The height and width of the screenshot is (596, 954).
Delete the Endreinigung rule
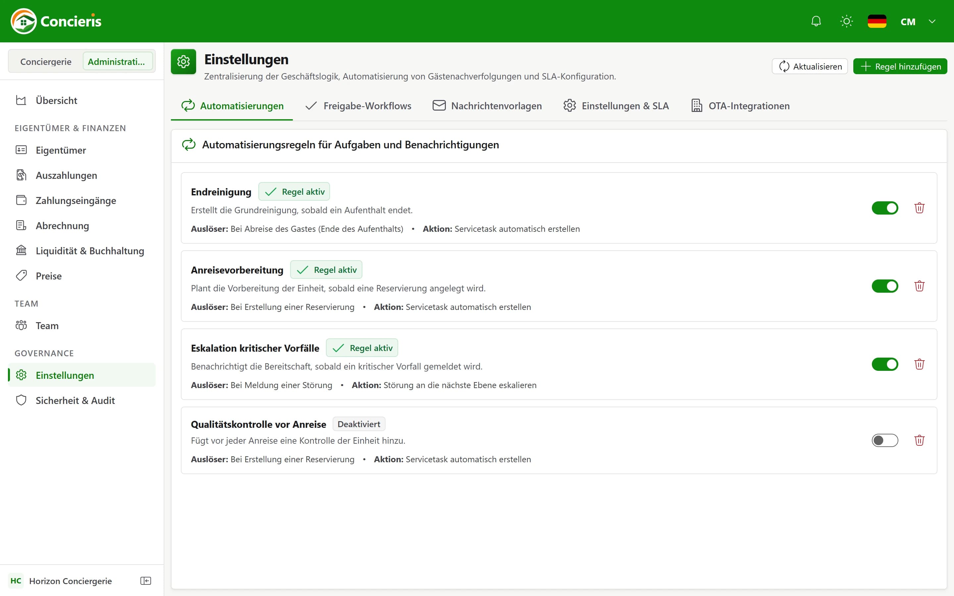[x=919, y=208]
